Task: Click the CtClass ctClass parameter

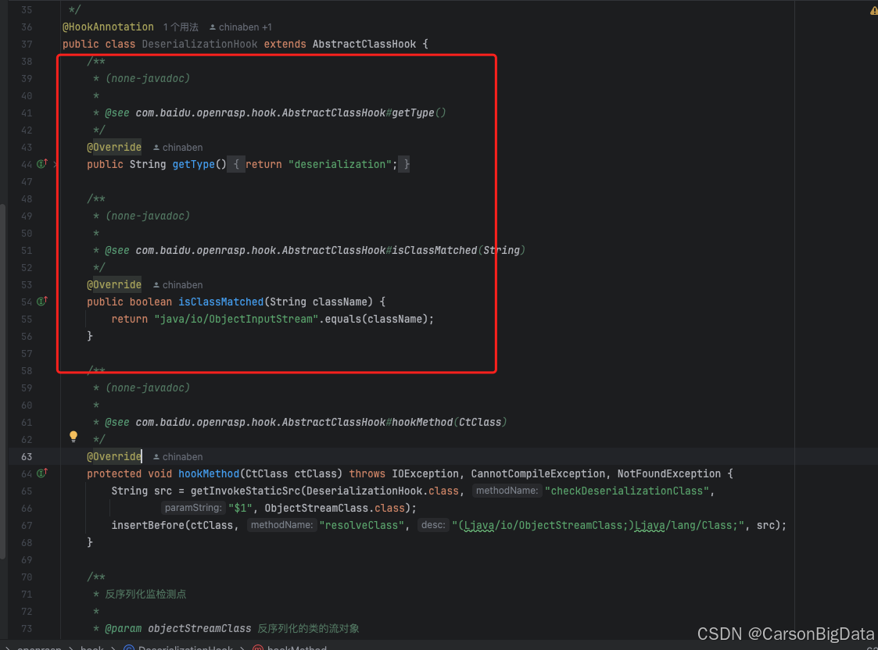Action: (x=291, y=473)
